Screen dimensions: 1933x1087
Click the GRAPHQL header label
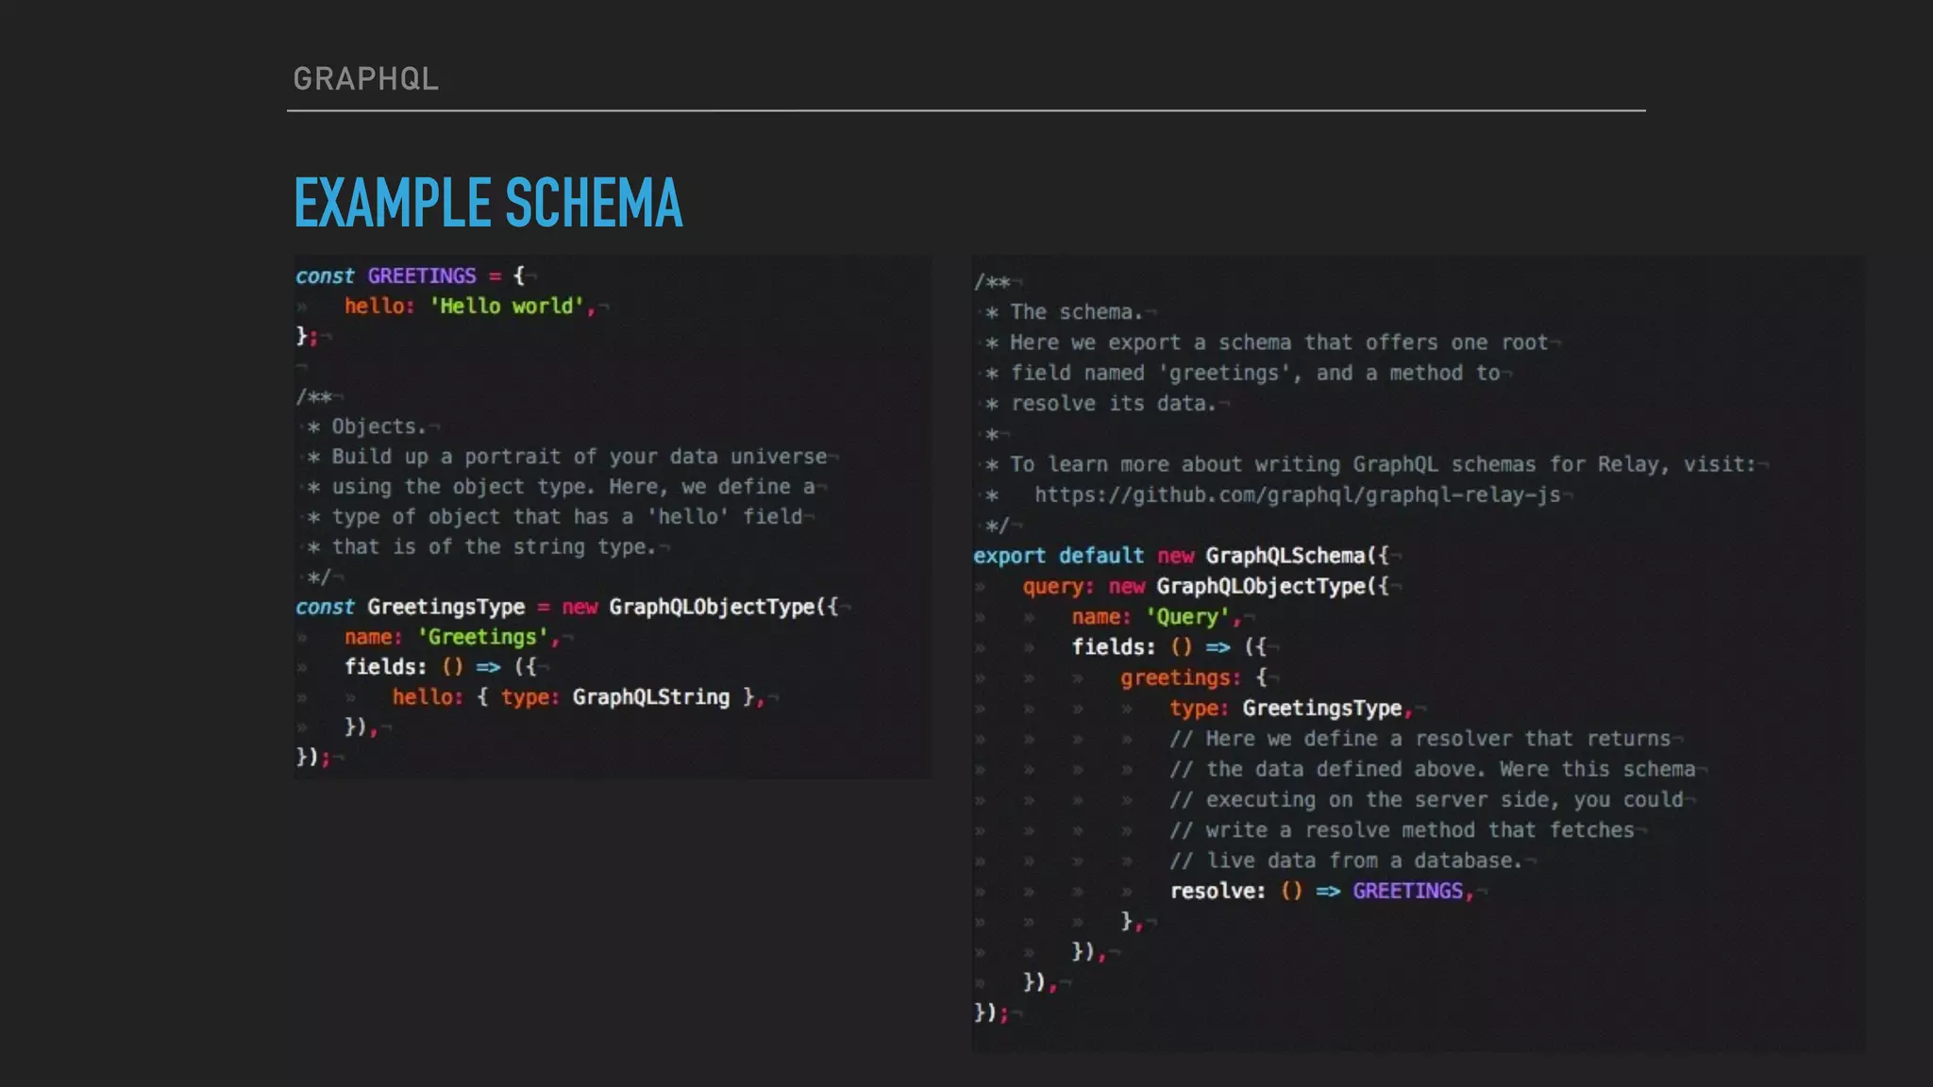coord(365,78)
